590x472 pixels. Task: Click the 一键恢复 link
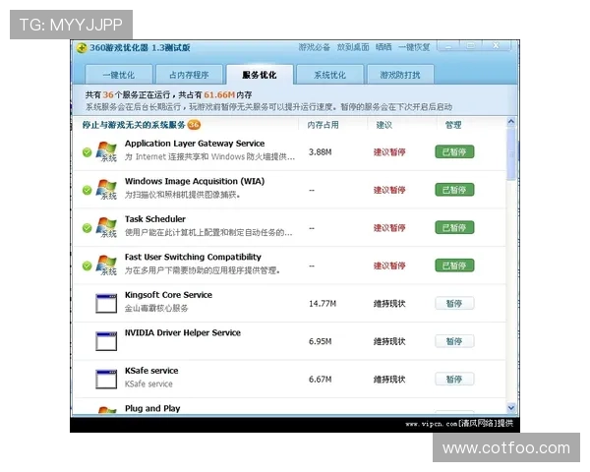click(414, 47)
